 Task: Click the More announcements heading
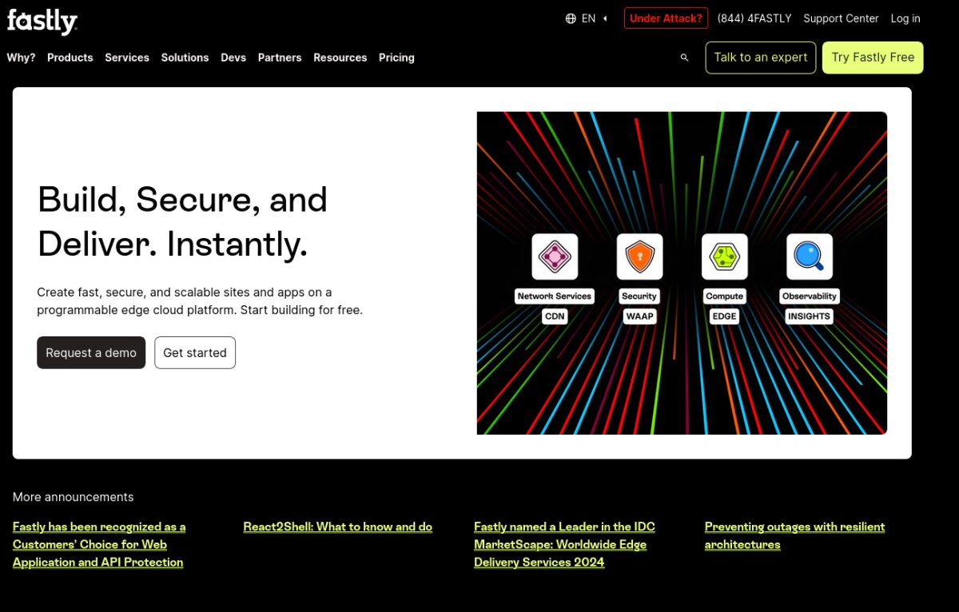(73, 497)
